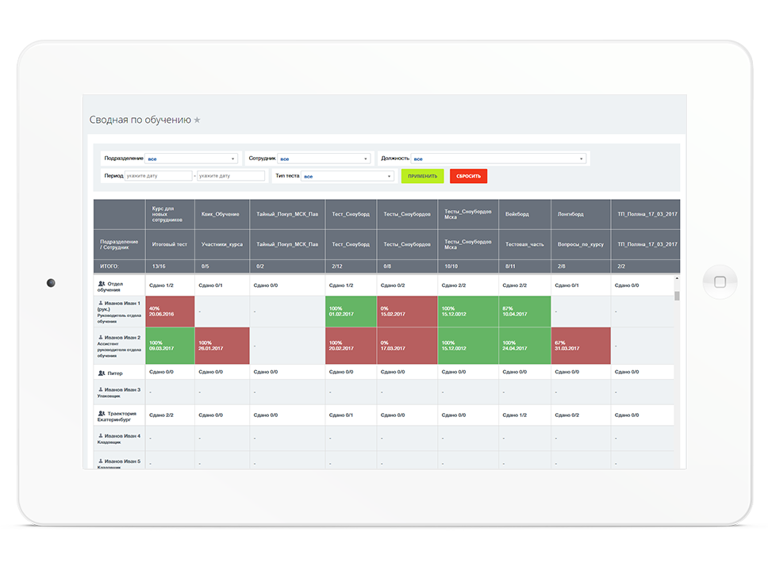Screen dimensions: 768x570
Task: Click the period end date field
Action: [231, 176]
